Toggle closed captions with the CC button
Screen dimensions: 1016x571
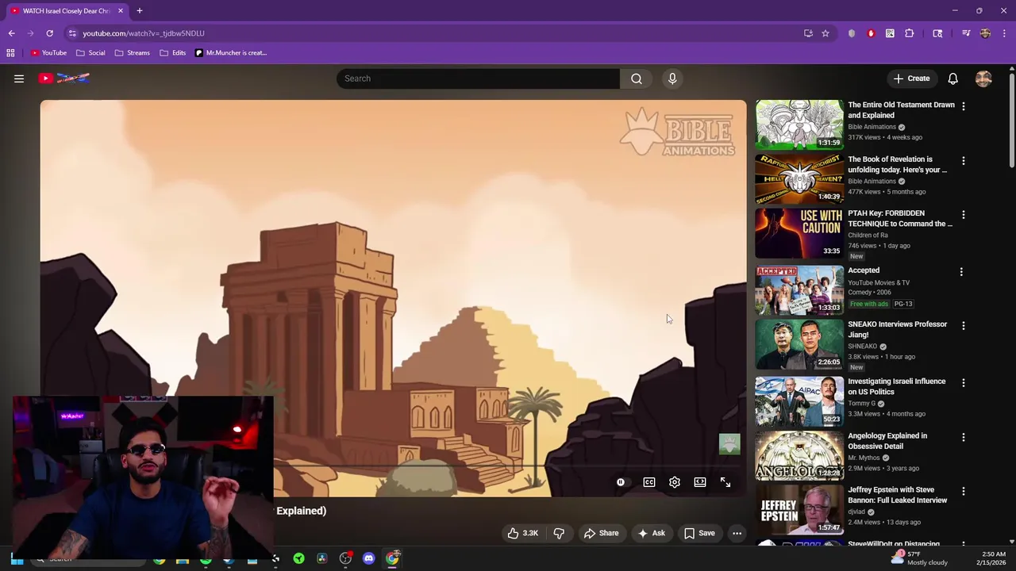[x=649, y=482]
